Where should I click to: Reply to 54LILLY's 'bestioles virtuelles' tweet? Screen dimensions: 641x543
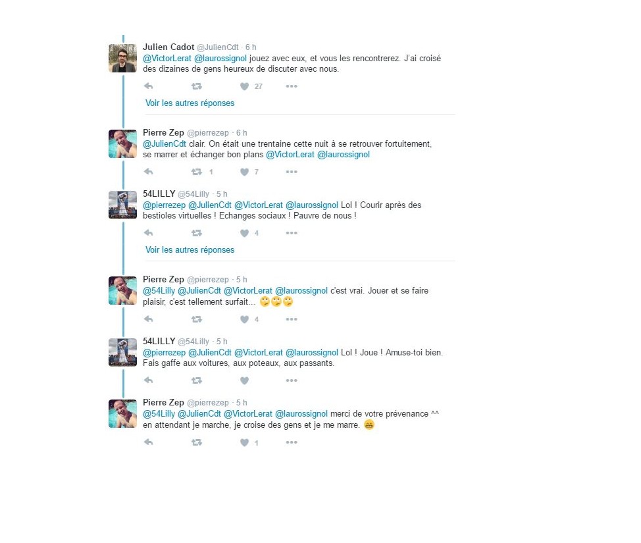tap(148, 233)
